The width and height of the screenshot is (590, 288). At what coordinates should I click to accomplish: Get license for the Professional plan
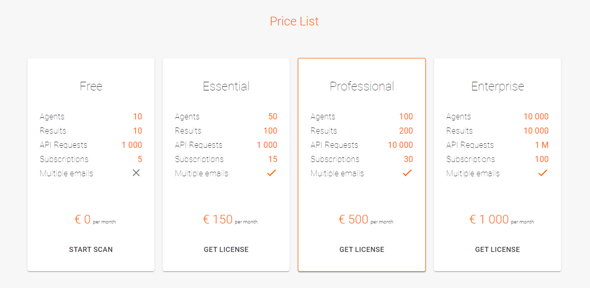click(362, 249)
